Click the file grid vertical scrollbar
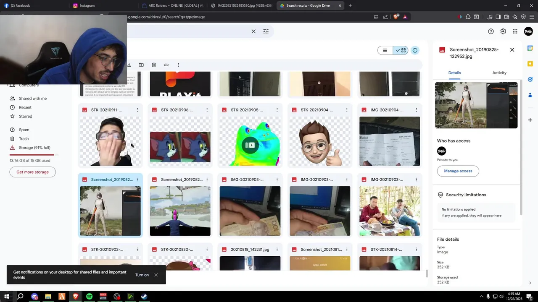Viewport: 538px width, 302px height. pyautogui.click(x=427, y=273)
